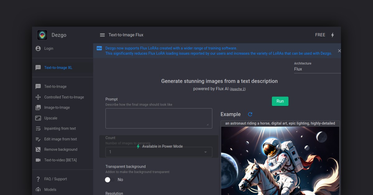Screen dimensions: 373x195
Task: Click the Login account icon
Action: point(38,48)
